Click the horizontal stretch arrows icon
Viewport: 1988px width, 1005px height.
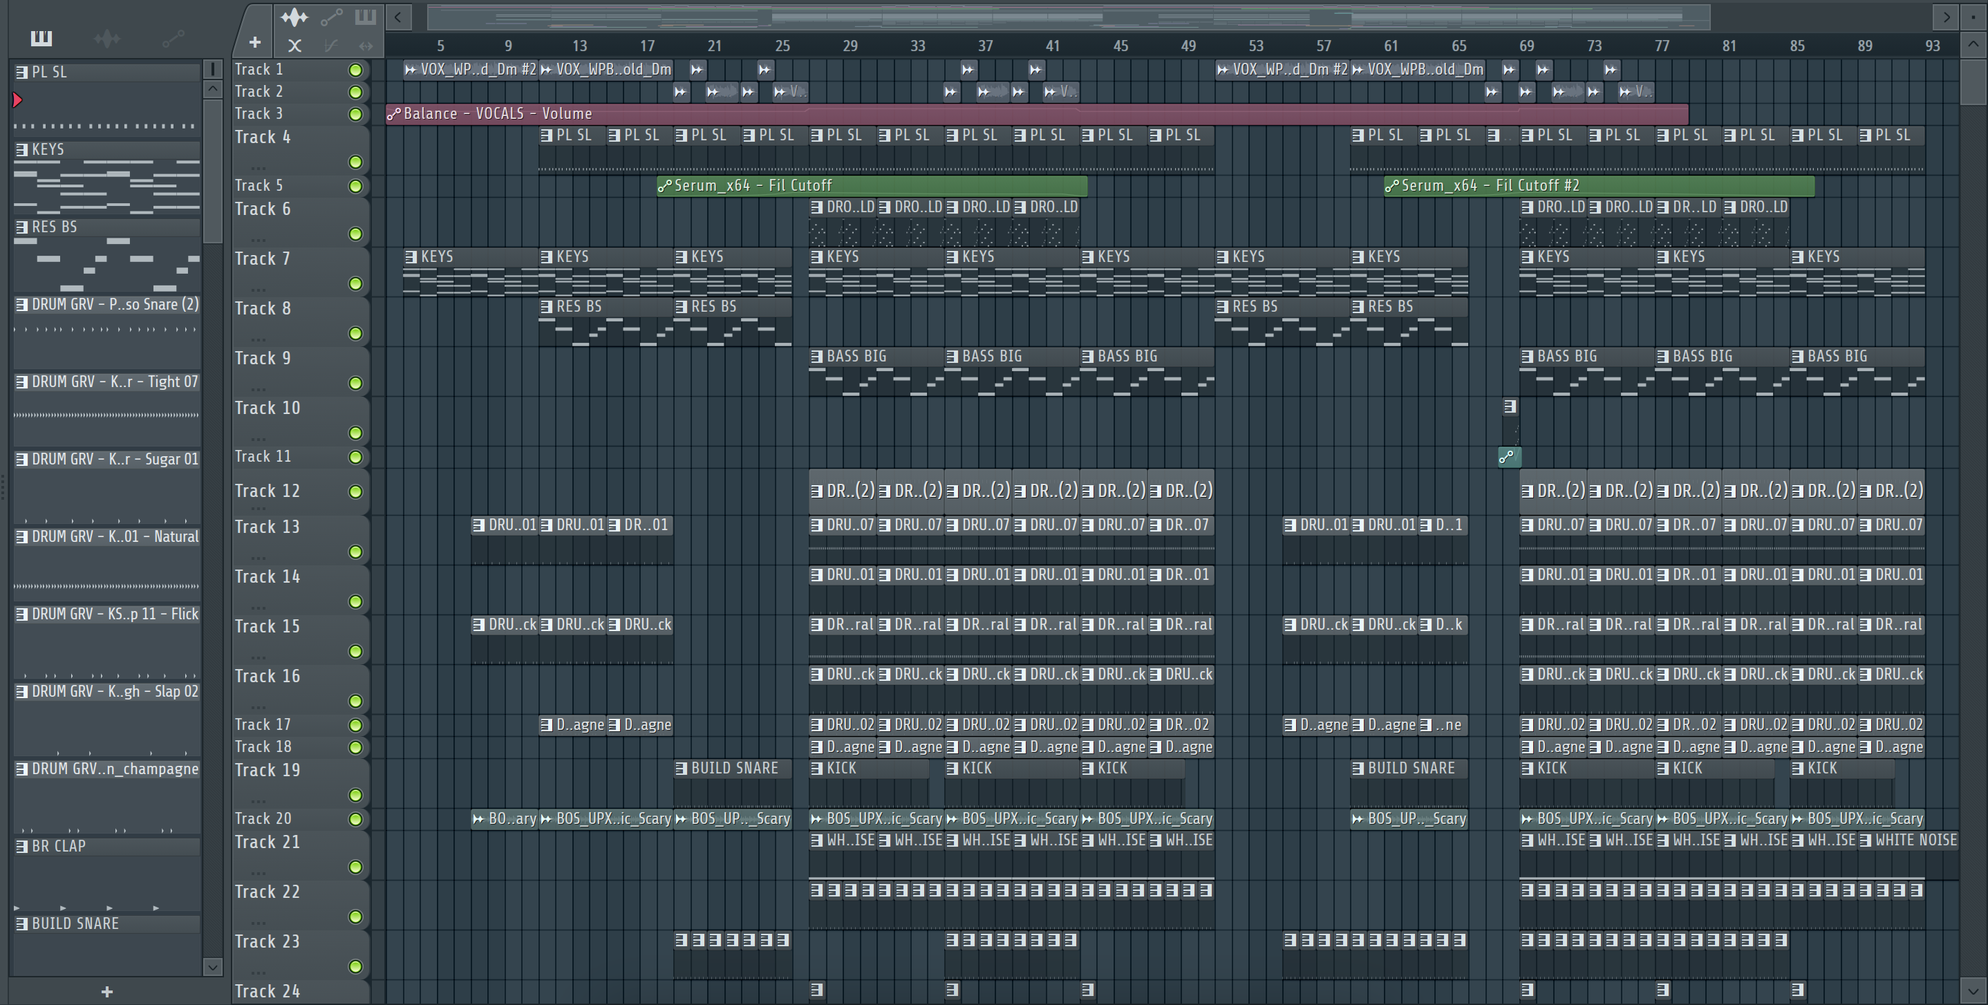click(366, 46)
